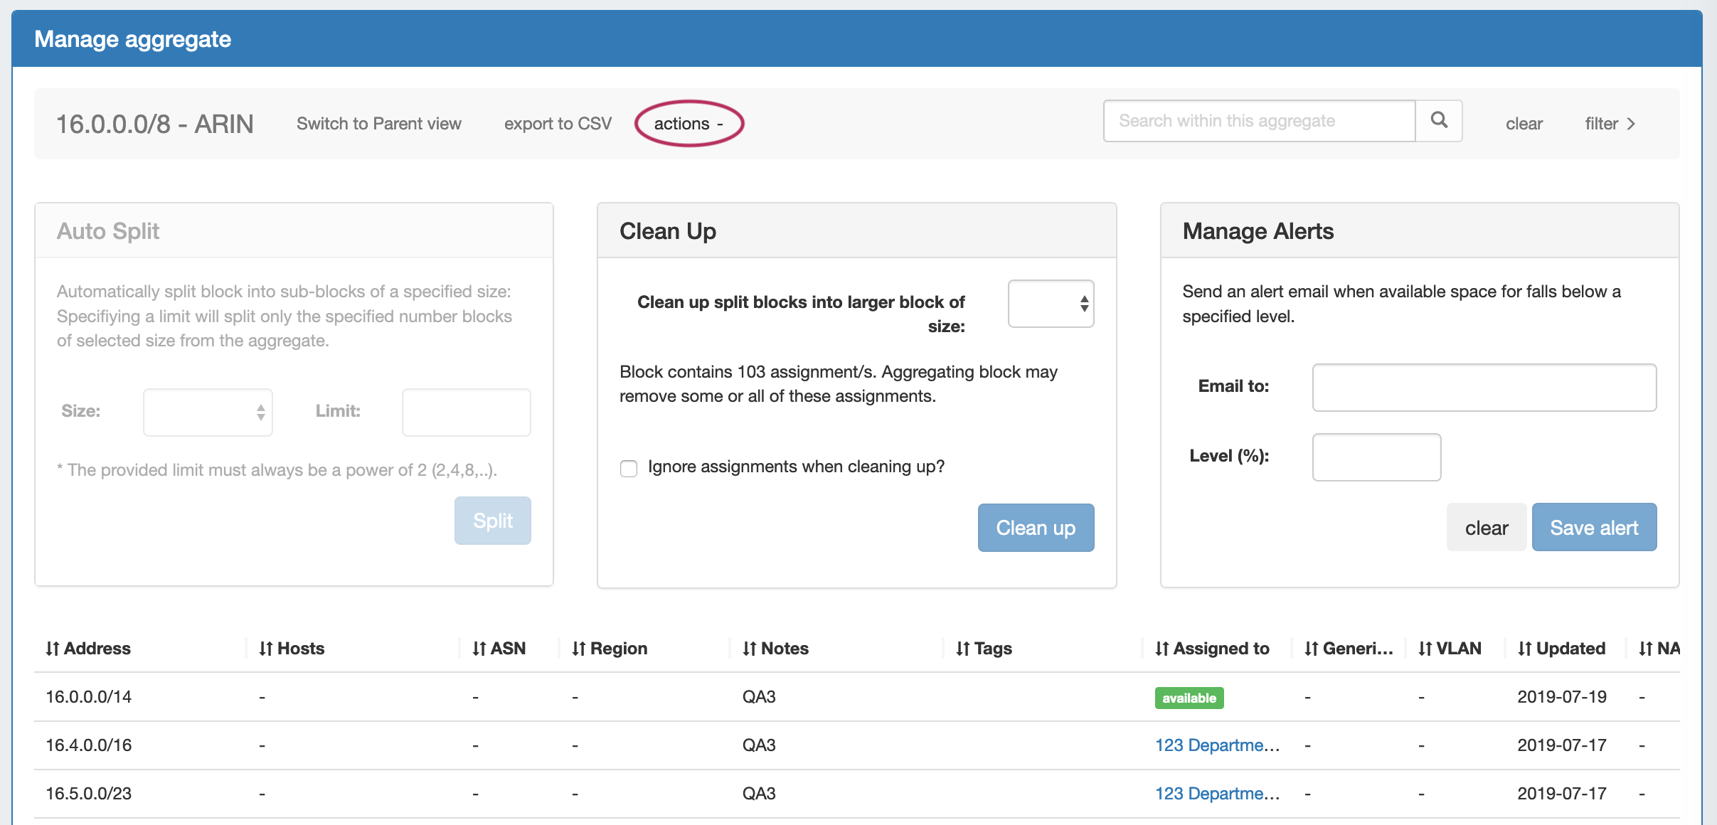Sort by Tags column arrows
Screen dimensions: 1717x825
coord(962,649)
